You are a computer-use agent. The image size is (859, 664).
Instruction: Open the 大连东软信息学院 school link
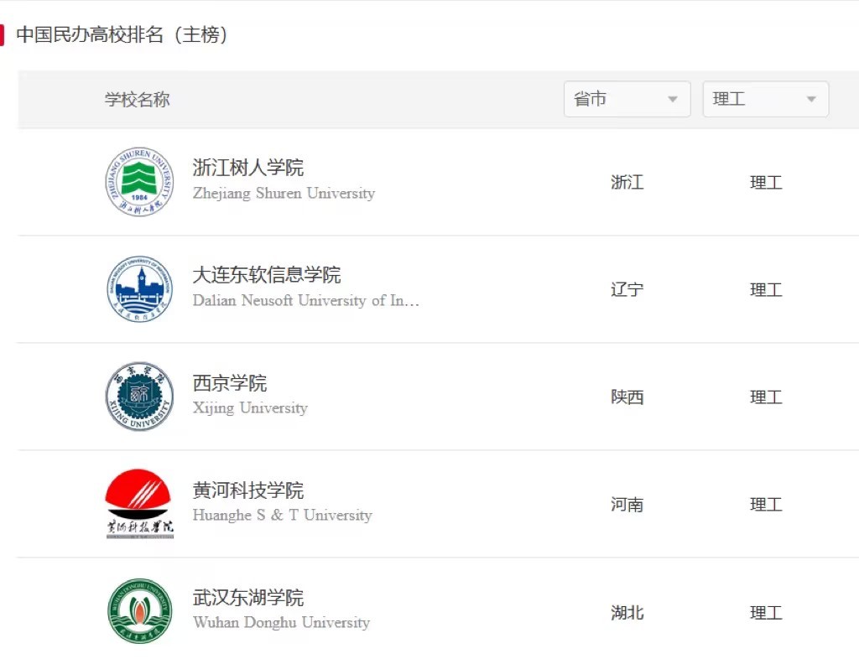point(267,275)
